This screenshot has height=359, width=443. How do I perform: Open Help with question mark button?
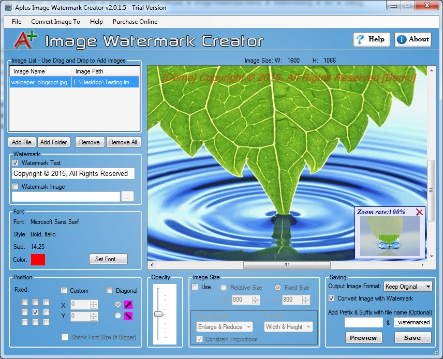[x=371, y=39]
